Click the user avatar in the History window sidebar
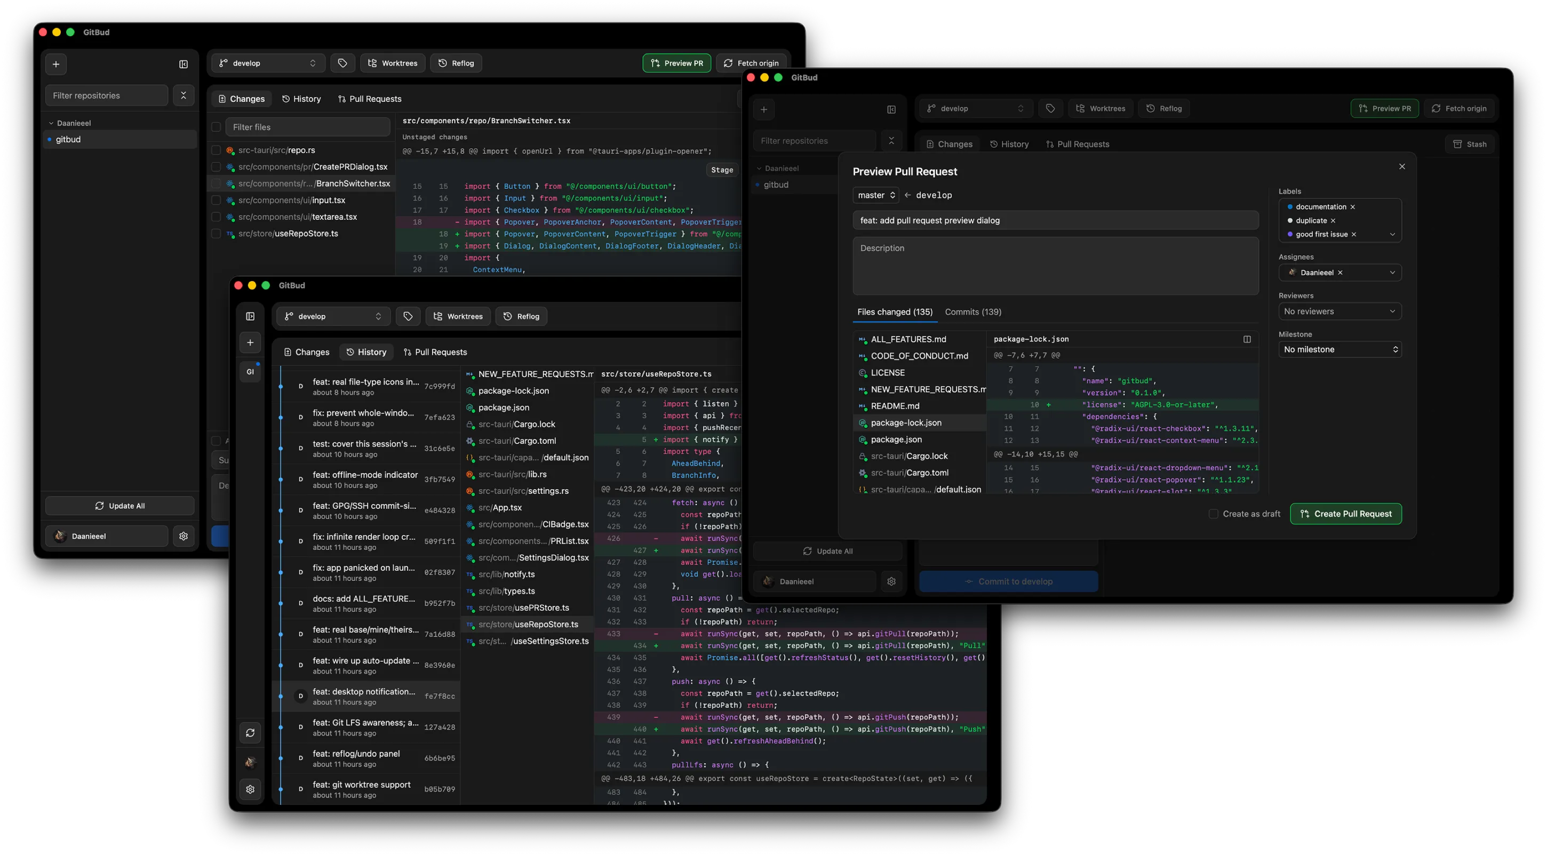 point(250,762)
